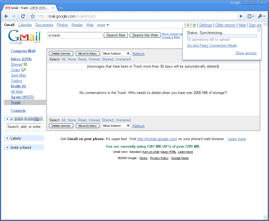Click the bottom Move to Inbox button
This screenshot has width=269, height=221.
[x=88, y=126]
